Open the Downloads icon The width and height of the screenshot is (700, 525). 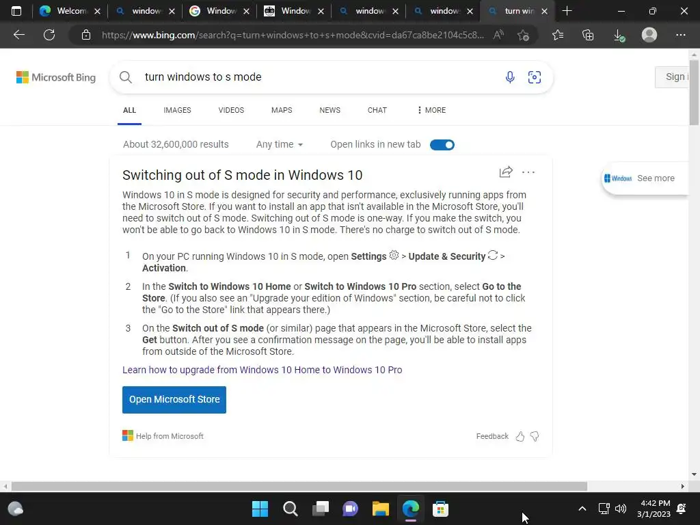(x=619, y=35)
